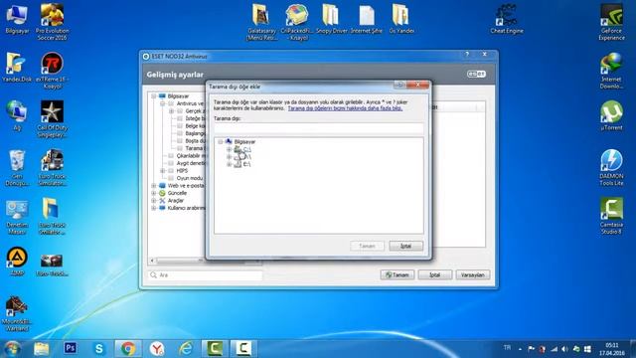This screenshot has width=636, height=358.
Task: Select Belge koruması tree item
Action: coord(195,126)
